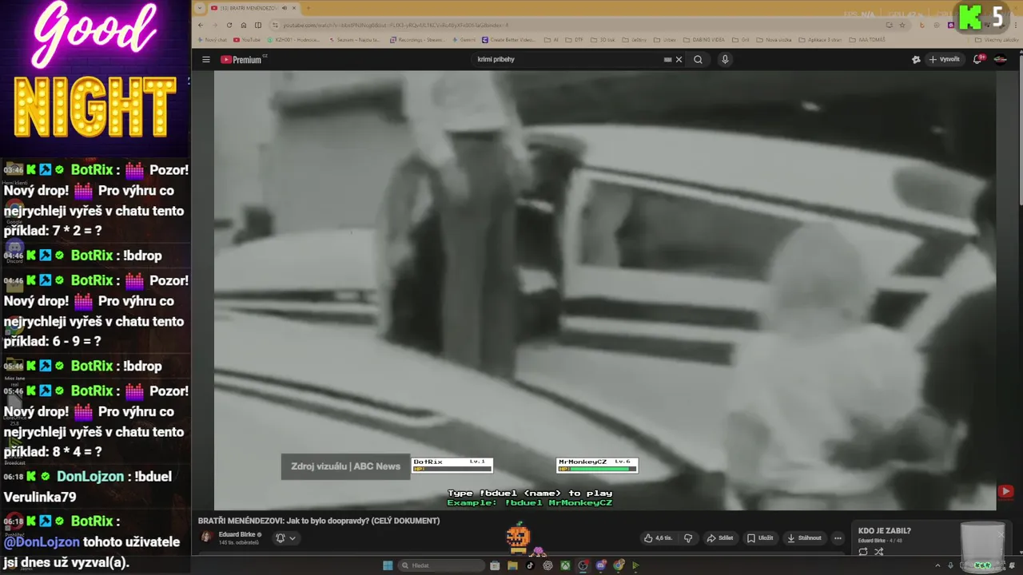This screenshot has height=575, width=1023.
Task: Save the video with Uložit
Action: [760, 538]
